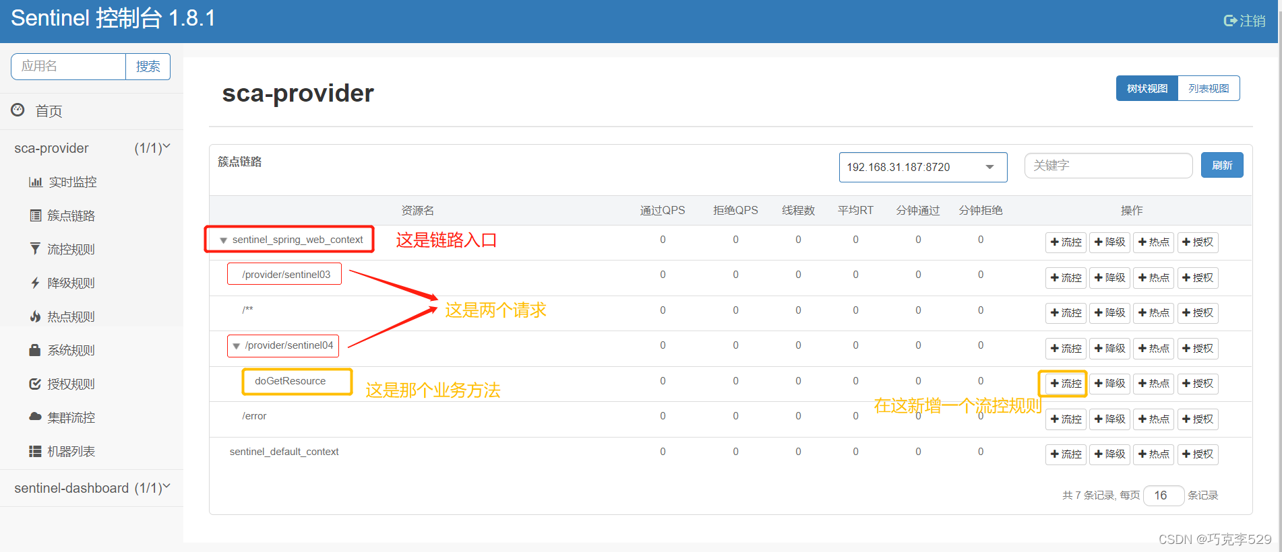Click the table icon for 机器列表

coord(35,451)
